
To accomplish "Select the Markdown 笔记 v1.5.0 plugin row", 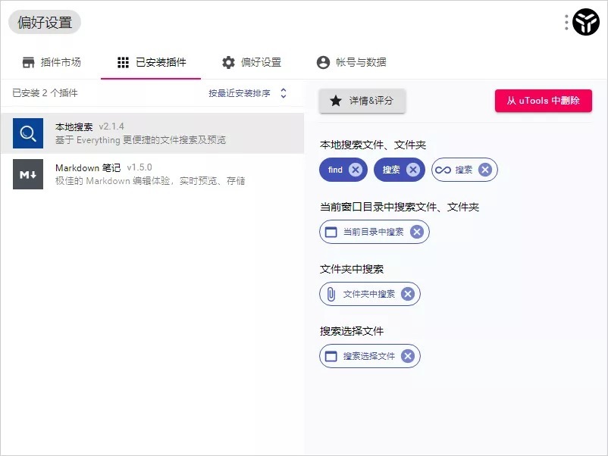I will point(152,174).
